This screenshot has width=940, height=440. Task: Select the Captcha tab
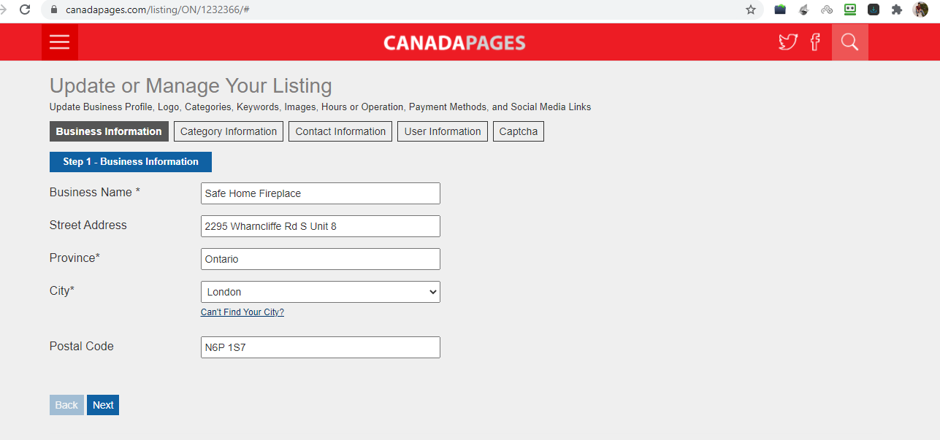click(519, 131)
